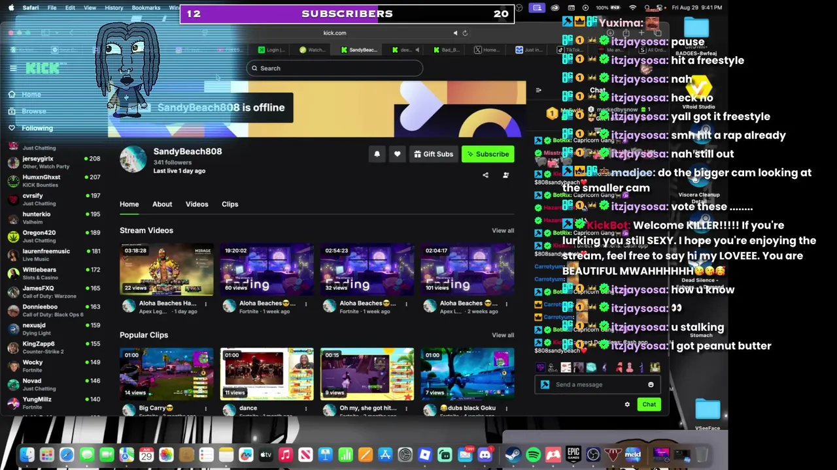
Task: Click the chat emoji picker smiley icon
Action: (651, 384)
